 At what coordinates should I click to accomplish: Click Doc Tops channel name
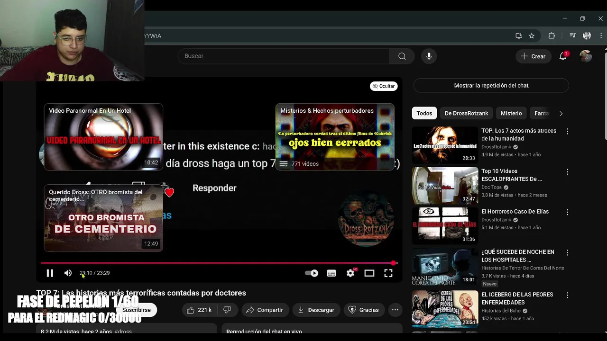click(491, 187)
